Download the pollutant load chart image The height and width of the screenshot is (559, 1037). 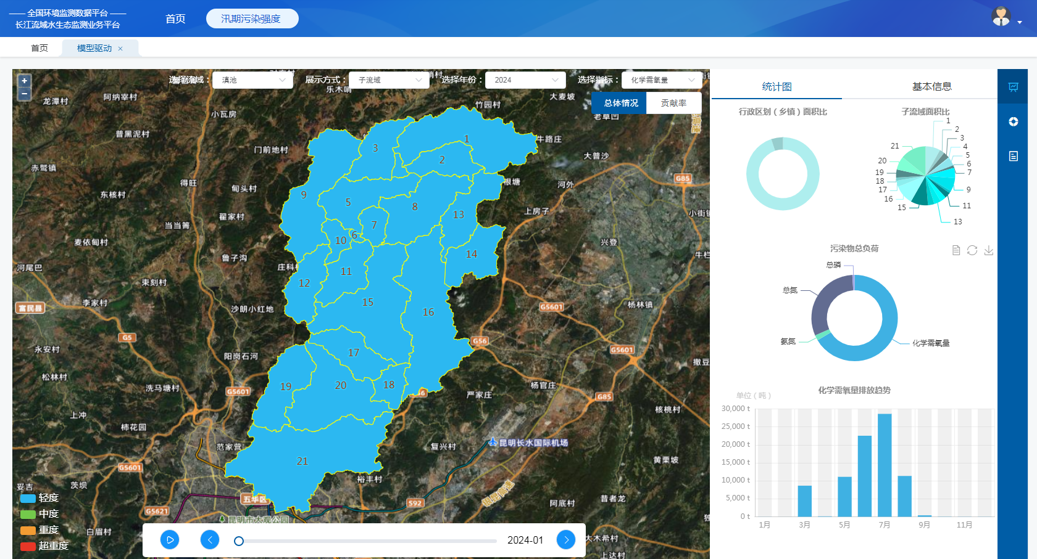point(989,250)
